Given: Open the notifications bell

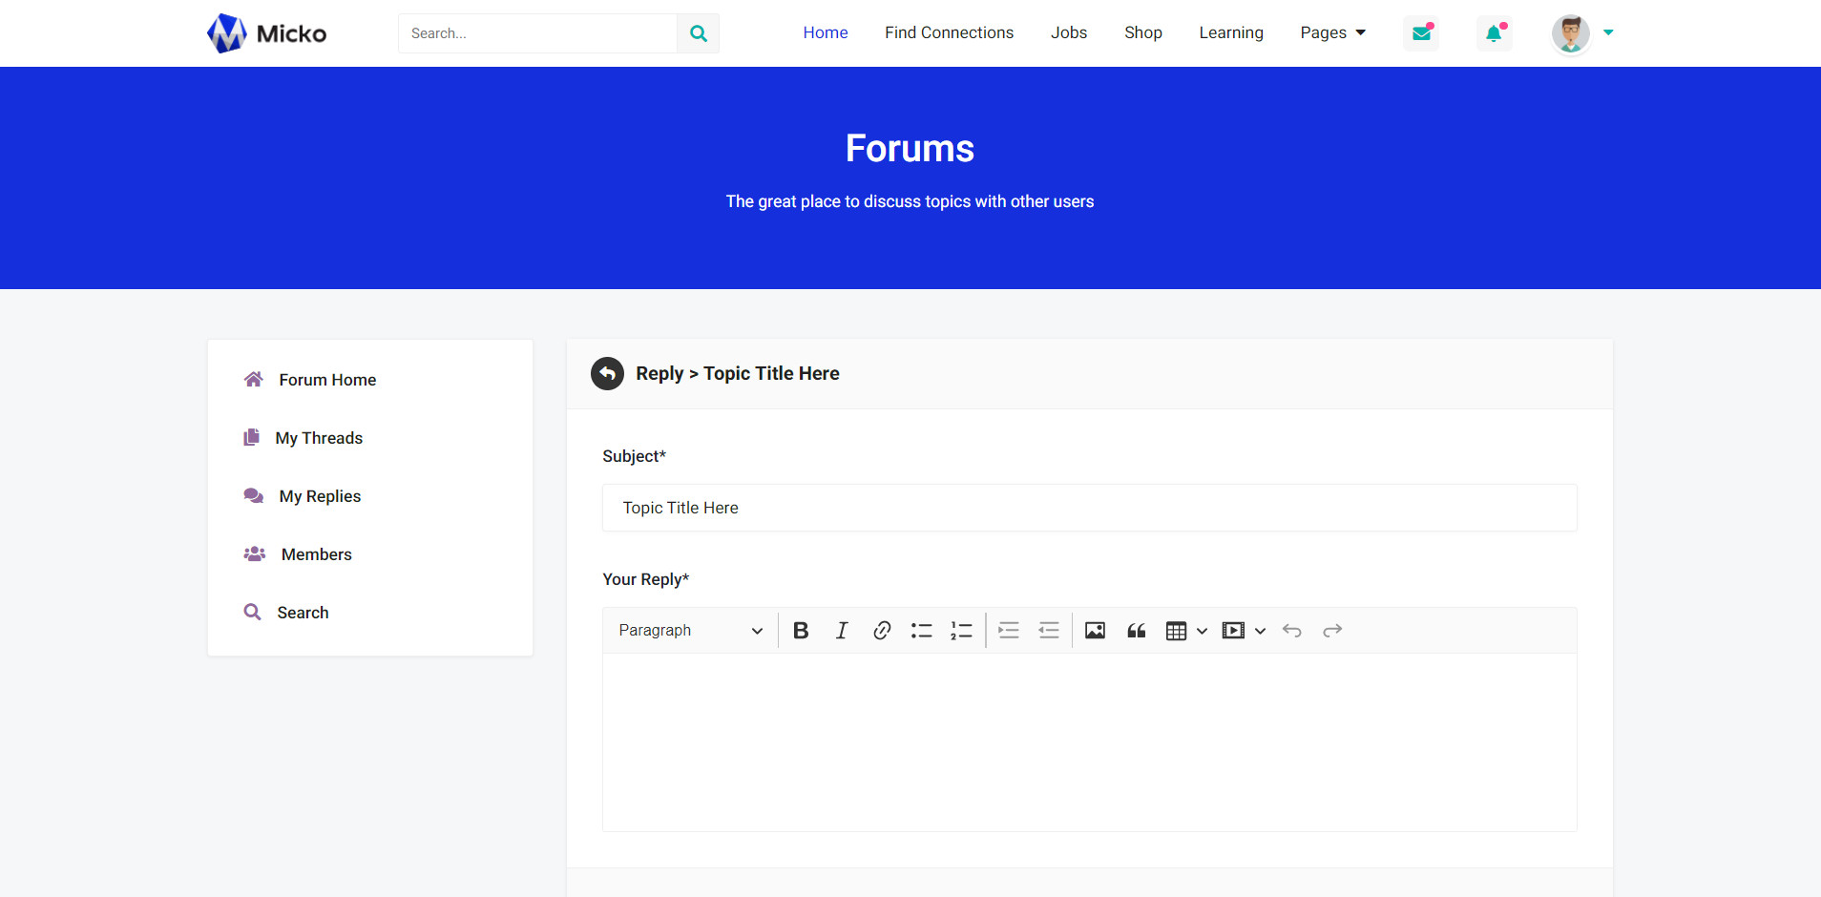Looking at the screenshot, I should point(1494,33).
